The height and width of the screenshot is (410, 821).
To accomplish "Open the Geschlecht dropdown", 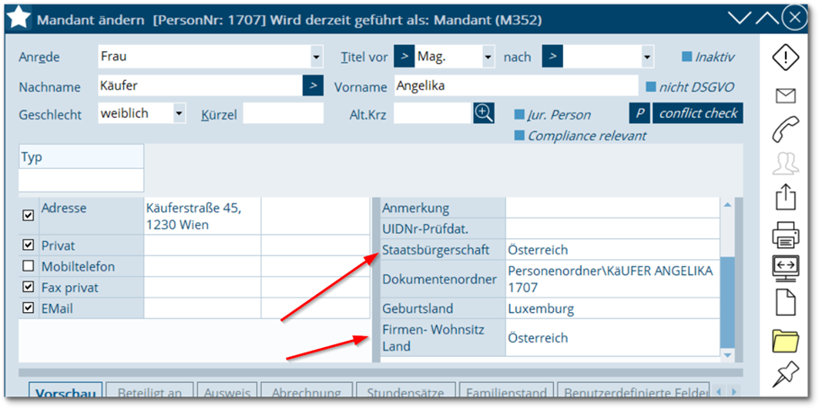I will click(x=179, y=113).
